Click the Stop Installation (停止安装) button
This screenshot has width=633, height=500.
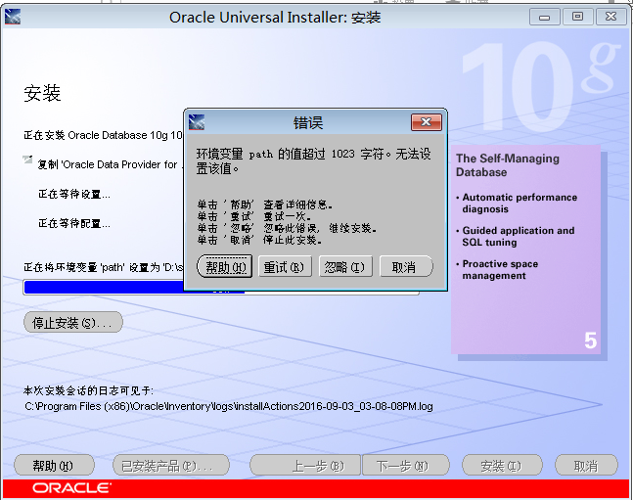point(73,322)
